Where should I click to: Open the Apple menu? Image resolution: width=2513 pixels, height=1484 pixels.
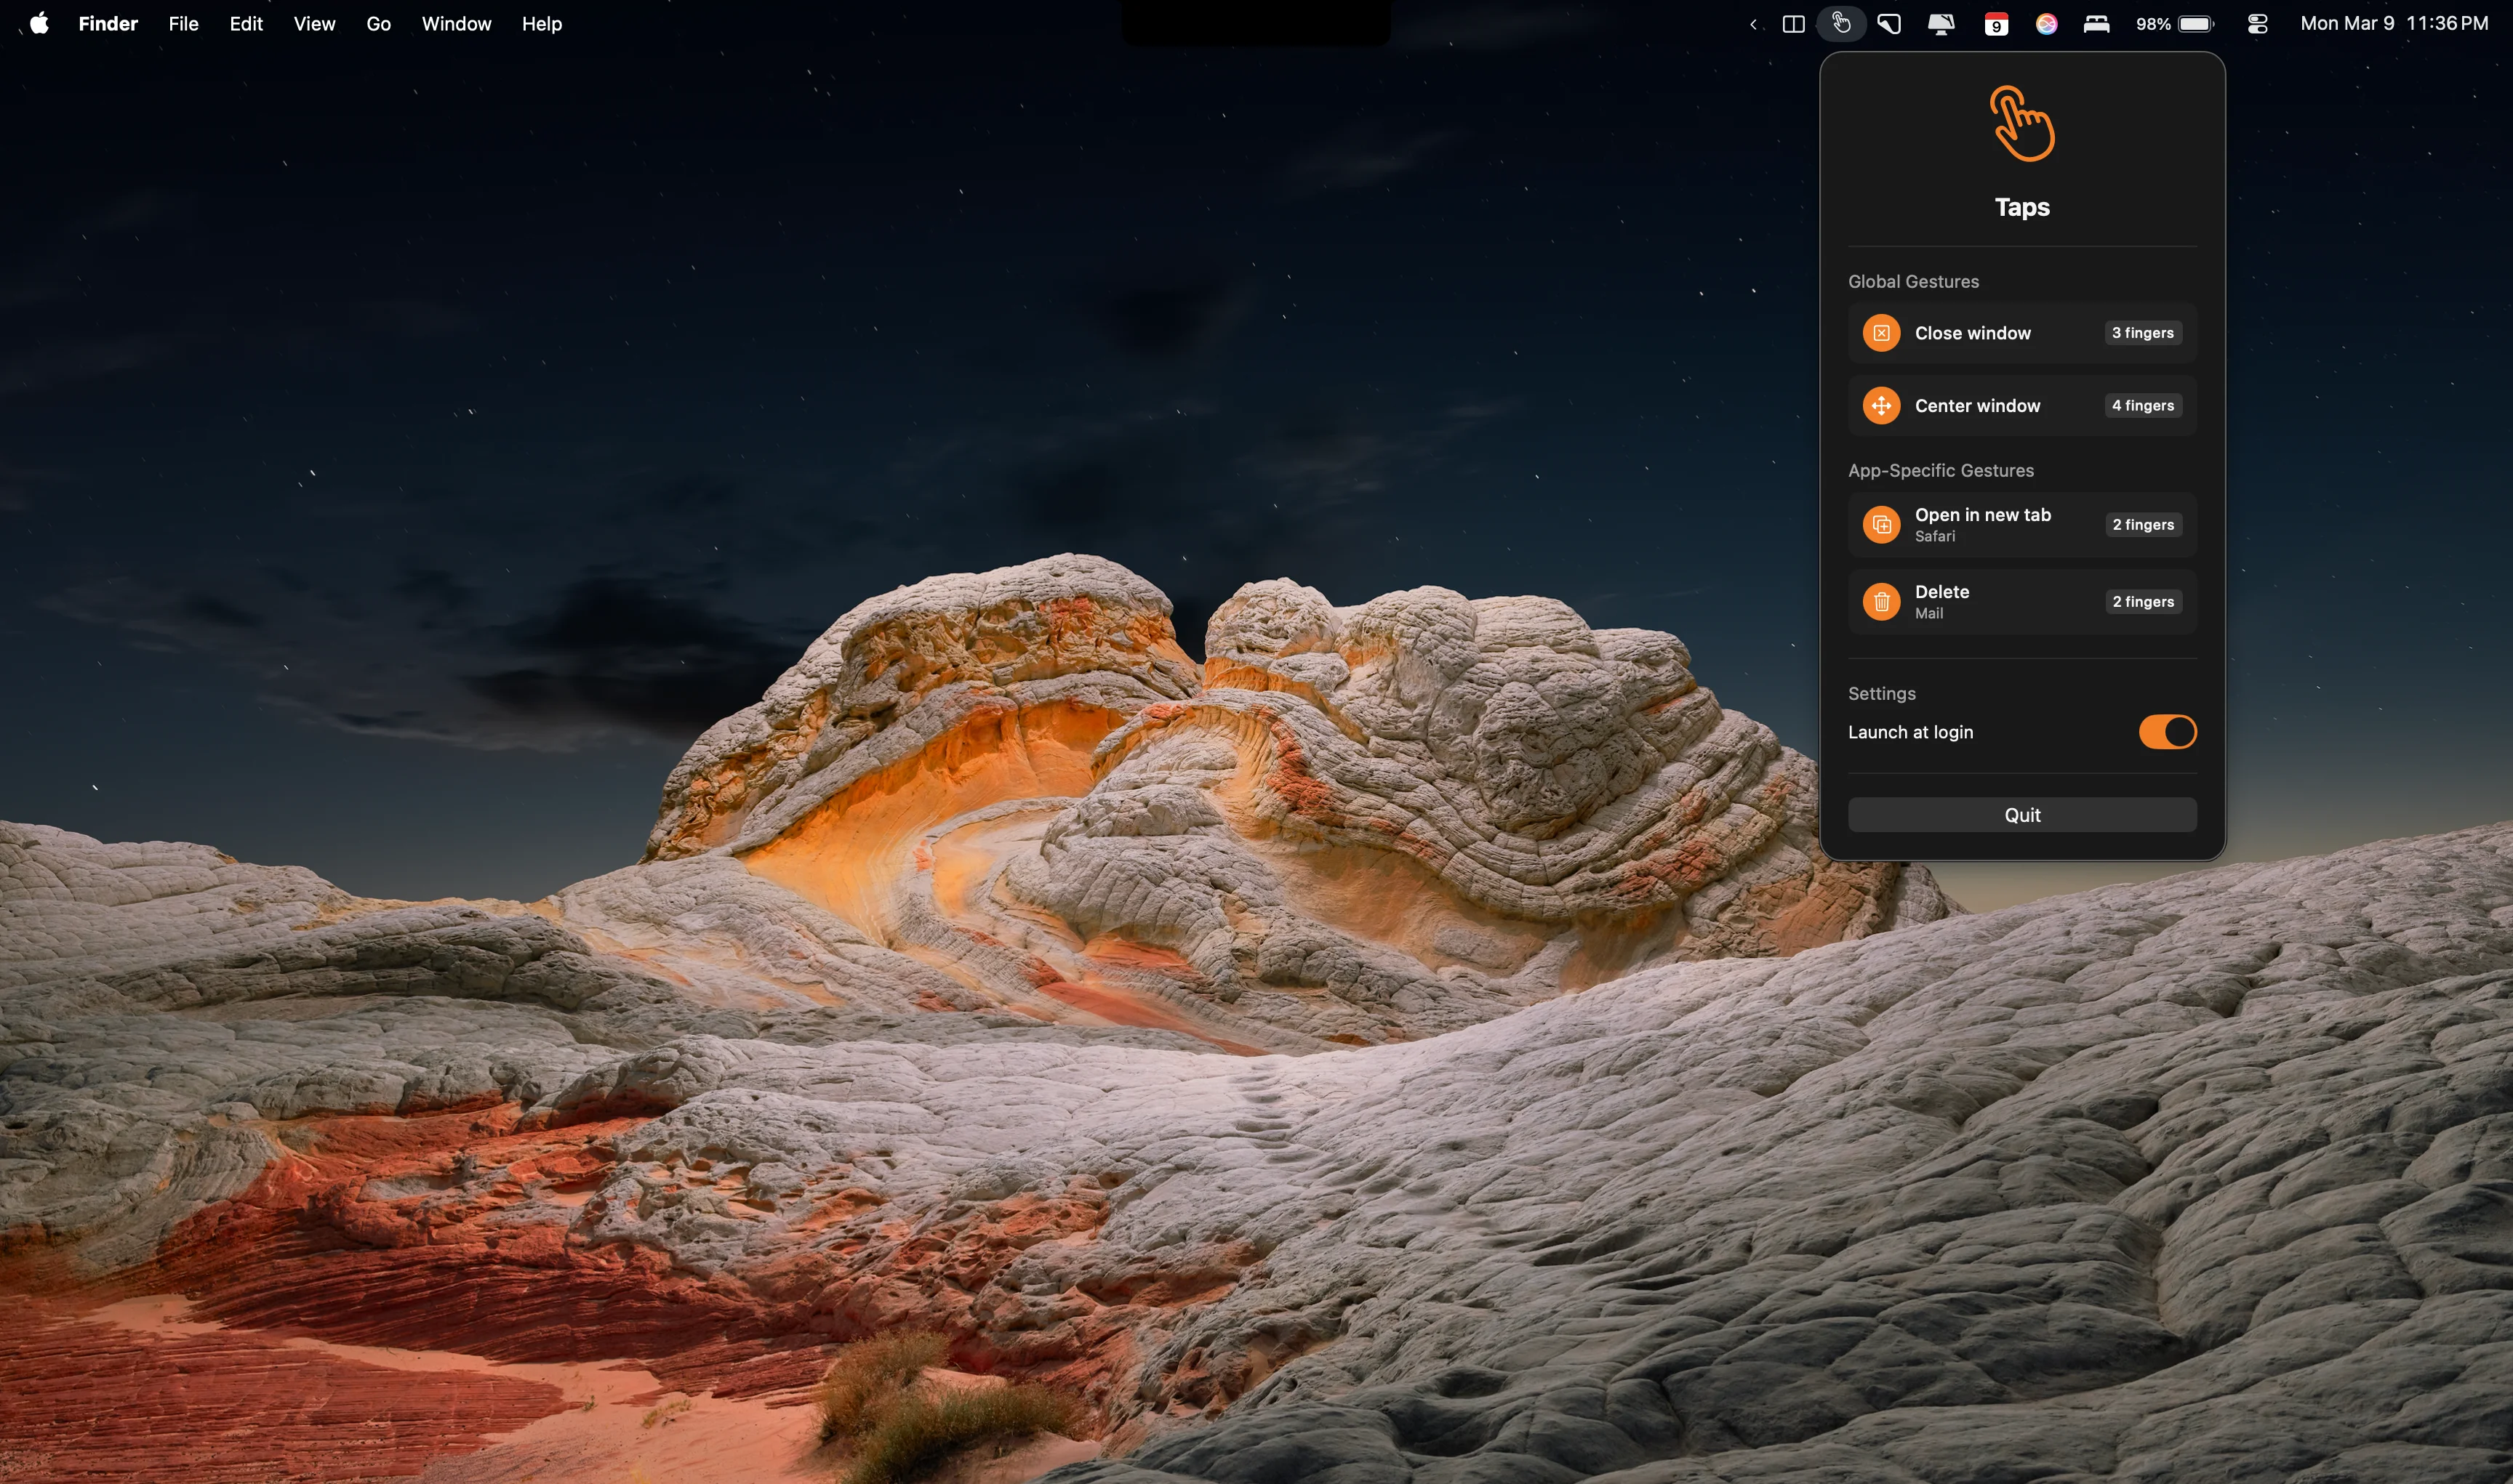point(39,23)
